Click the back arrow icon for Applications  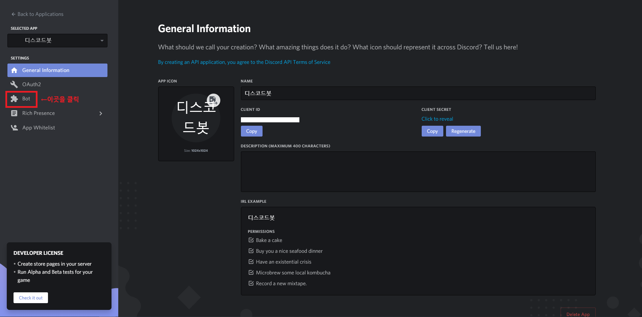click(x=14, y=14)
